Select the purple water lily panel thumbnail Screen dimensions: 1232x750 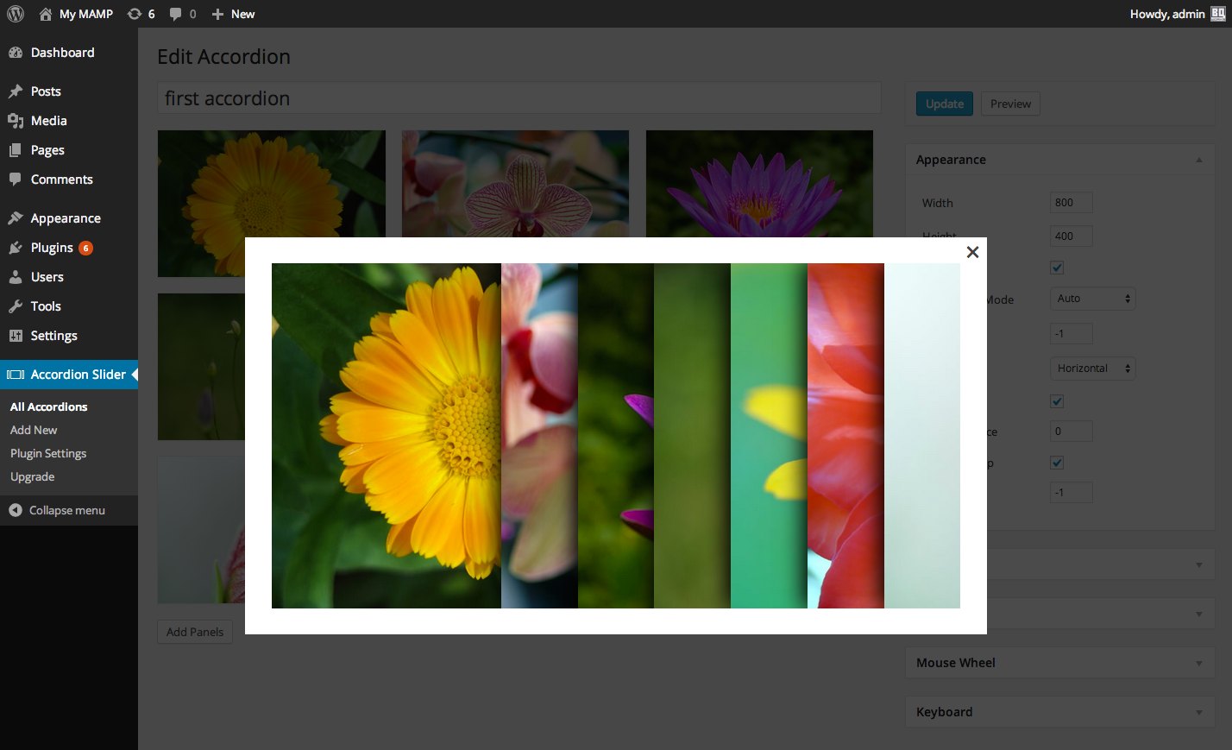click(x=759, y=184)
